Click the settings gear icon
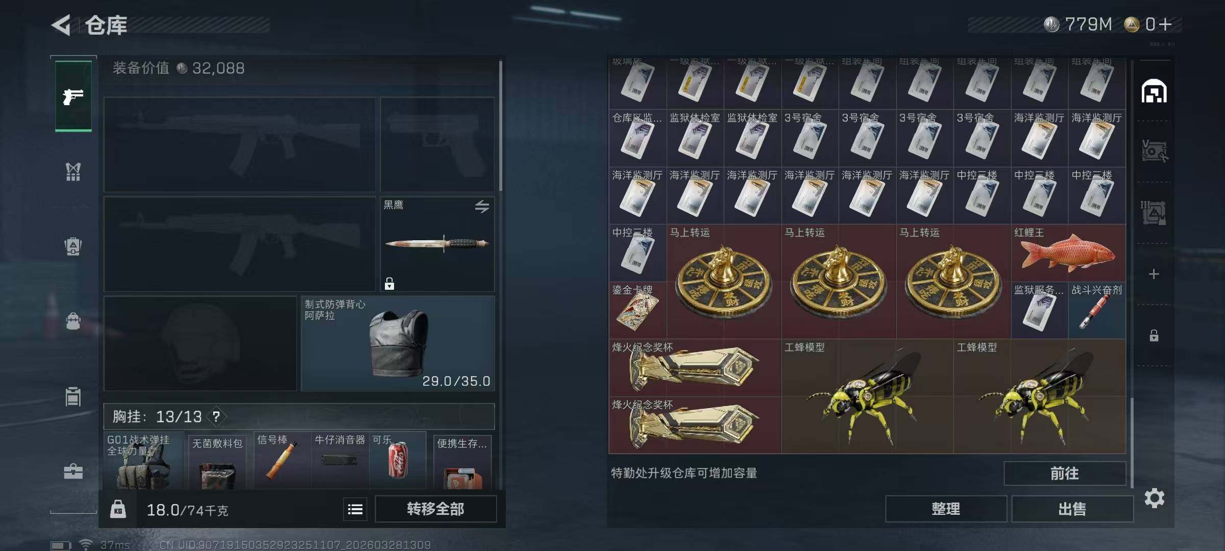 (x=1154, y=498)
